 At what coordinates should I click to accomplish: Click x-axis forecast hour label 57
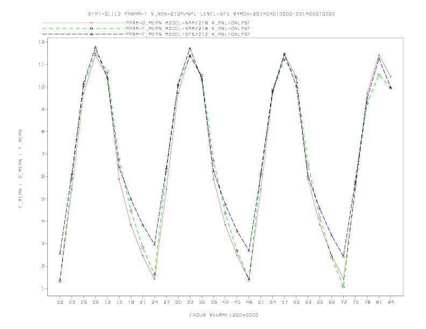tap(285, 302)
